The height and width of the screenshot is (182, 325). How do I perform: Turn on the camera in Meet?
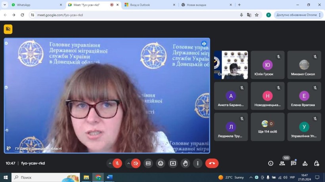(136, 163)
